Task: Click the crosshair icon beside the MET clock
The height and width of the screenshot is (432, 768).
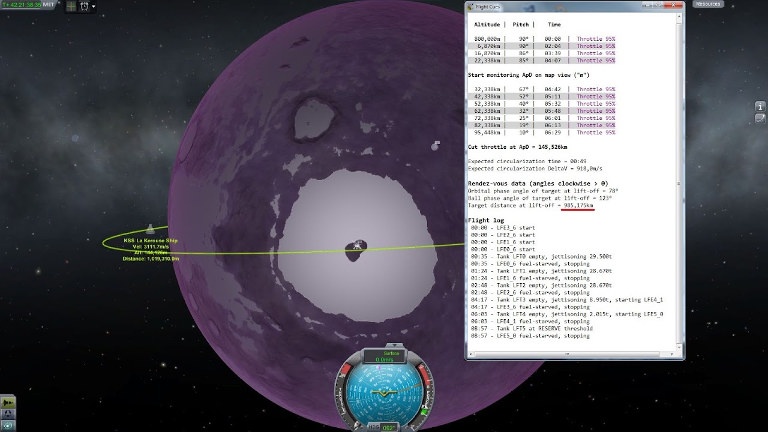Action: 71,7
